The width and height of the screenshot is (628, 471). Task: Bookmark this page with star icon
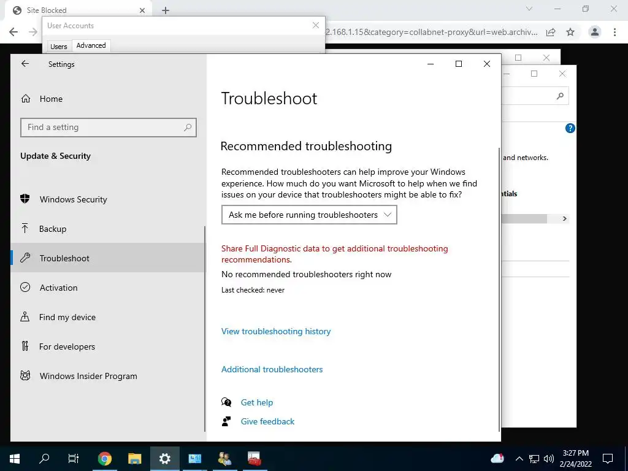[570, 32]
